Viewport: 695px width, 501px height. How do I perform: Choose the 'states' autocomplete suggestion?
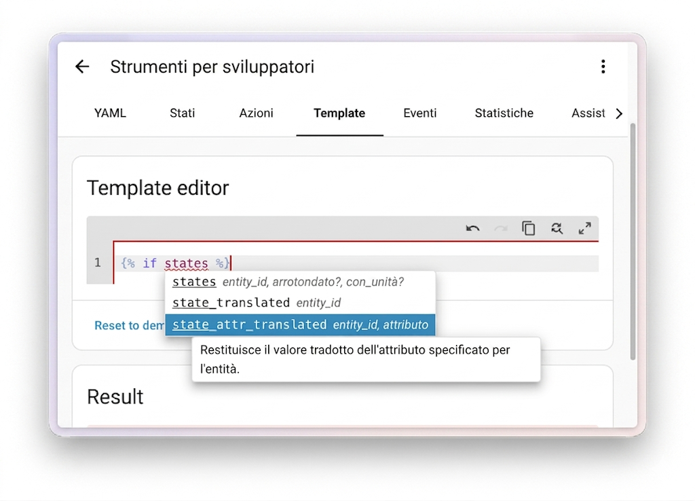tap(300, 282)
